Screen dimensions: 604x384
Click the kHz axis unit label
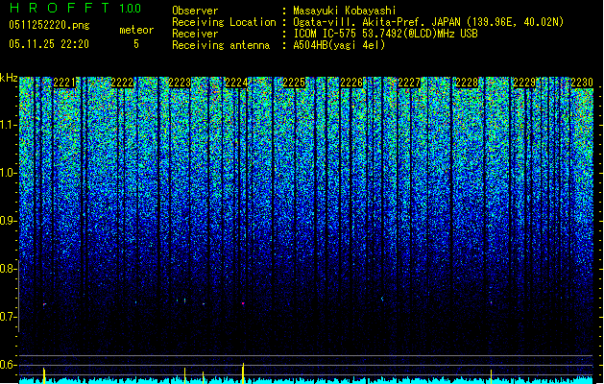click(x=9, y=78)
